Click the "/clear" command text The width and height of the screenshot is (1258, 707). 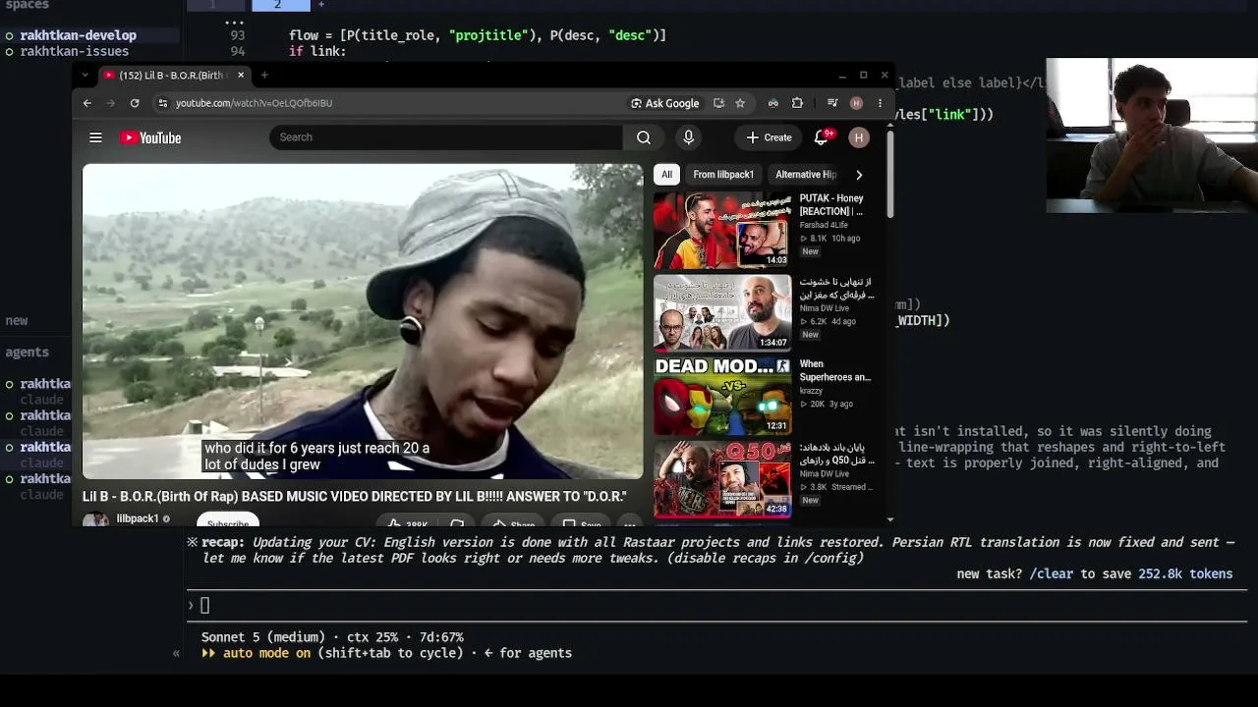[x=1052, y=573]
